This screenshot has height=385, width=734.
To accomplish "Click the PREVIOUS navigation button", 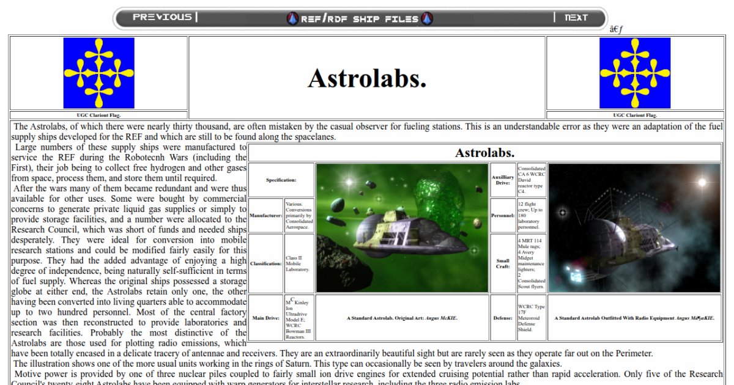I will pos(162,17).
